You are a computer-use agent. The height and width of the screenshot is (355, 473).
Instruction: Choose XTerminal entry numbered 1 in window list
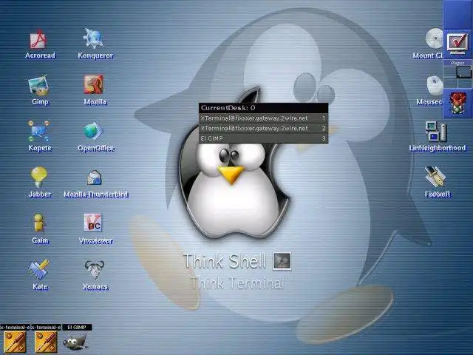click(263, 118)
